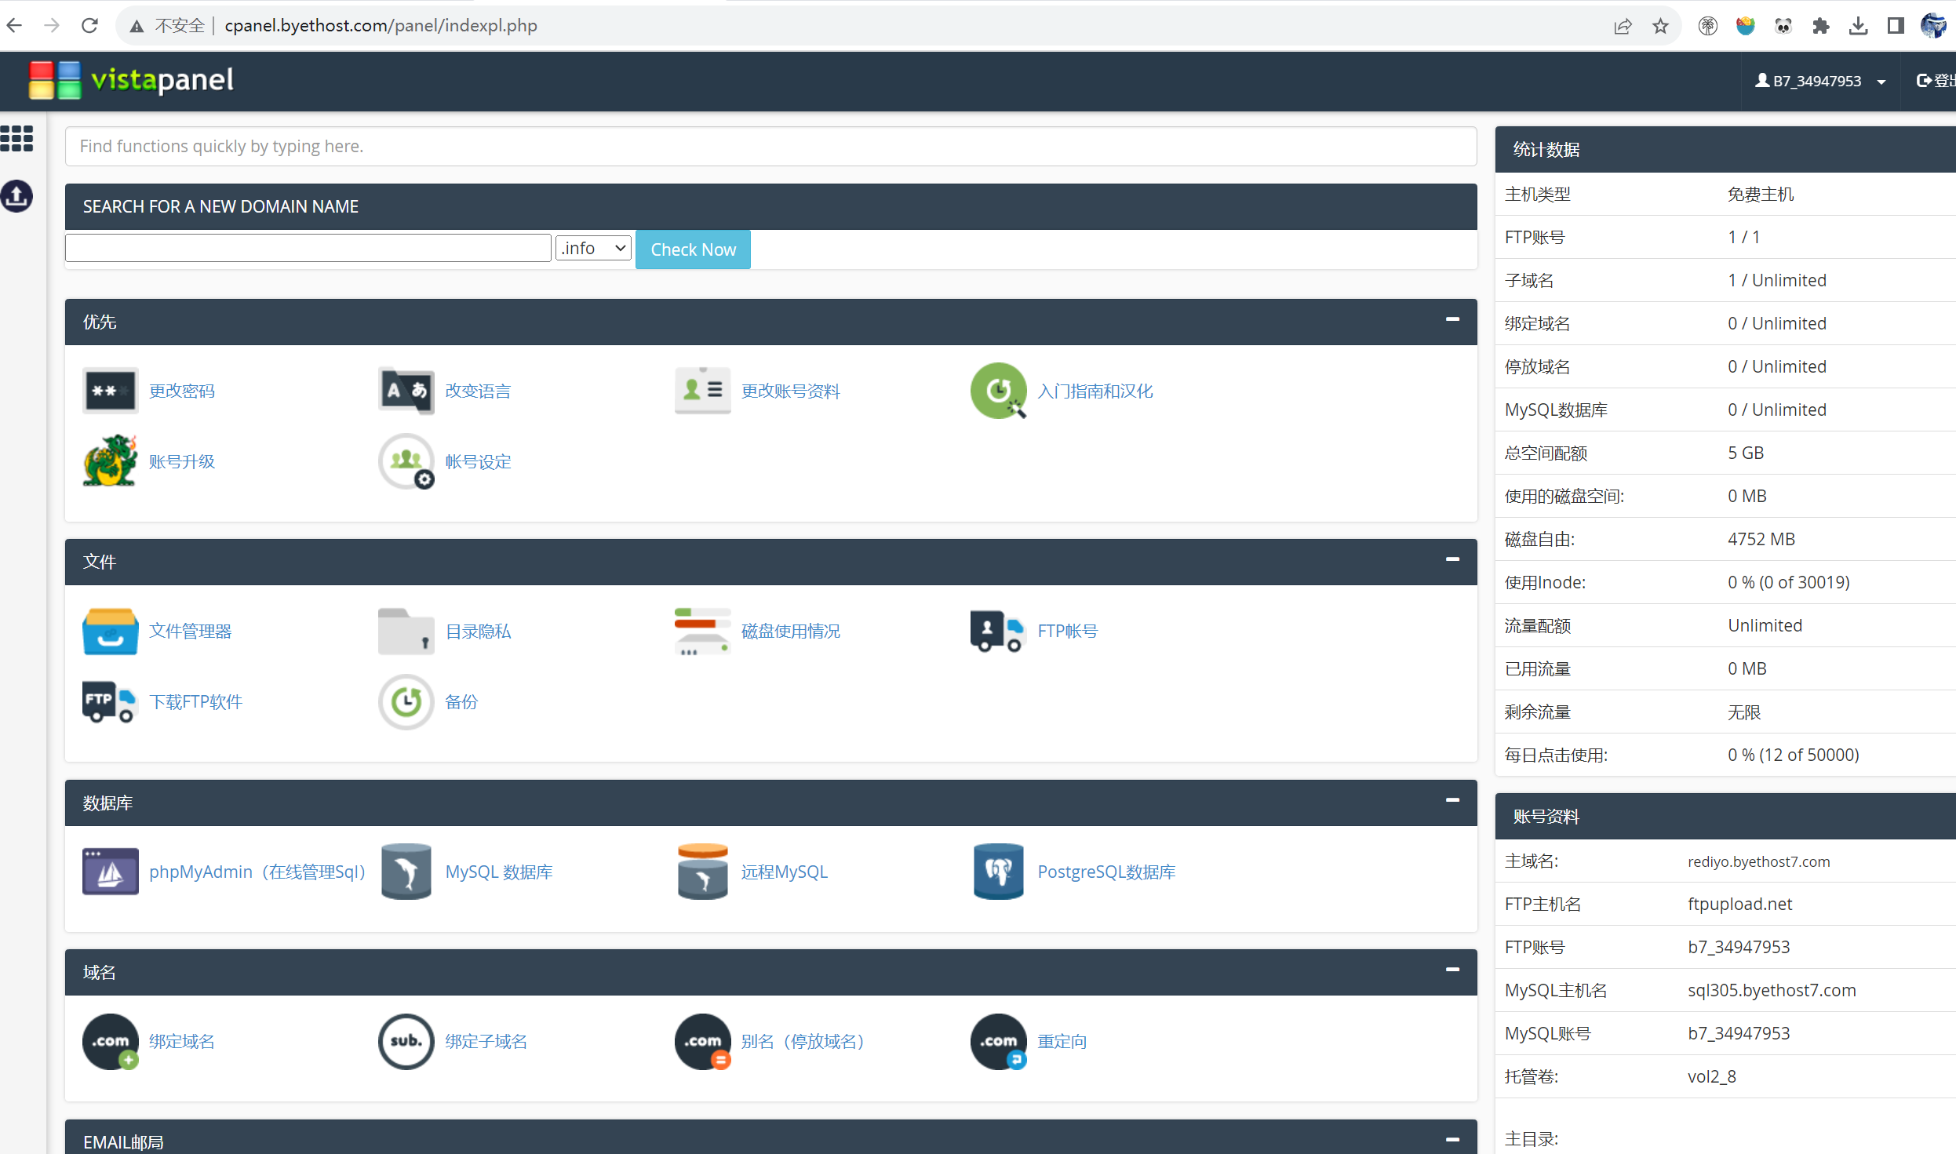The image size is (1956, 1154).
Task: Open the 备份 backup clock icon
Action: pos(406,701)
